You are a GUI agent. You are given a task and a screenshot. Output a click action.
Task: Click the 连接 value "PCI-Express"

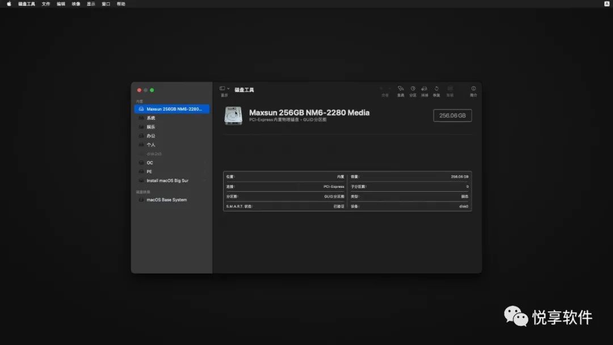coord(334,187)
